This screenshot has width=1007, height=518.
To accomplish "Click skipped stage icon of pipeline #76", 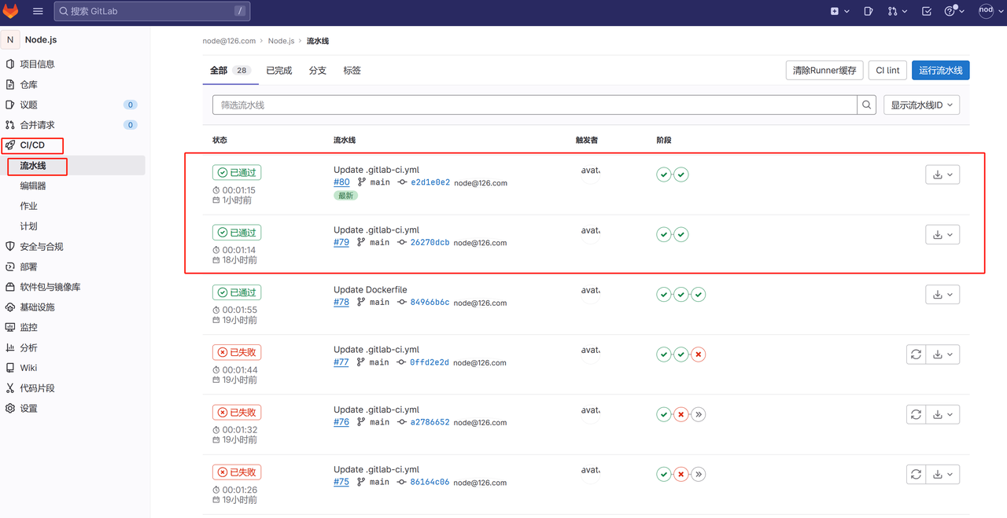I will [x=698, y=414].
